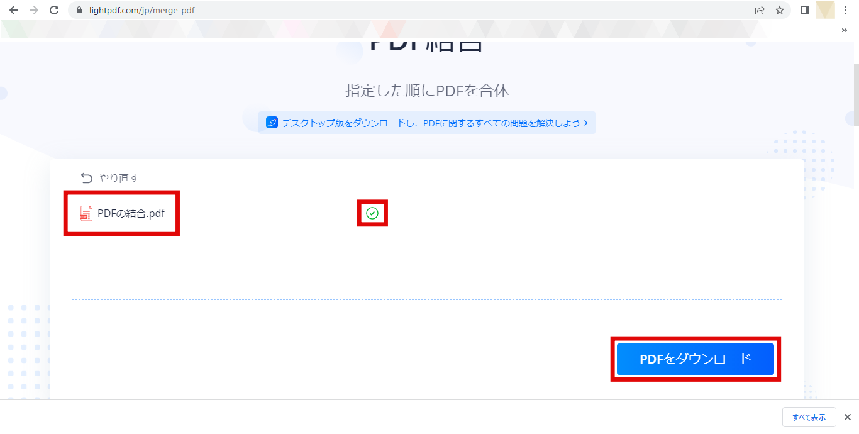Click the green checkmark status icon
The image size is (859, 434).
click(x=372, y=213)
